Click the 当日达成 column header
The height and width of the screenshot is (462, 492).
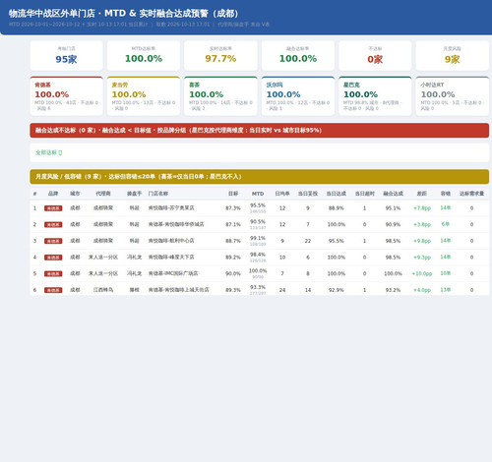point(336,194)
